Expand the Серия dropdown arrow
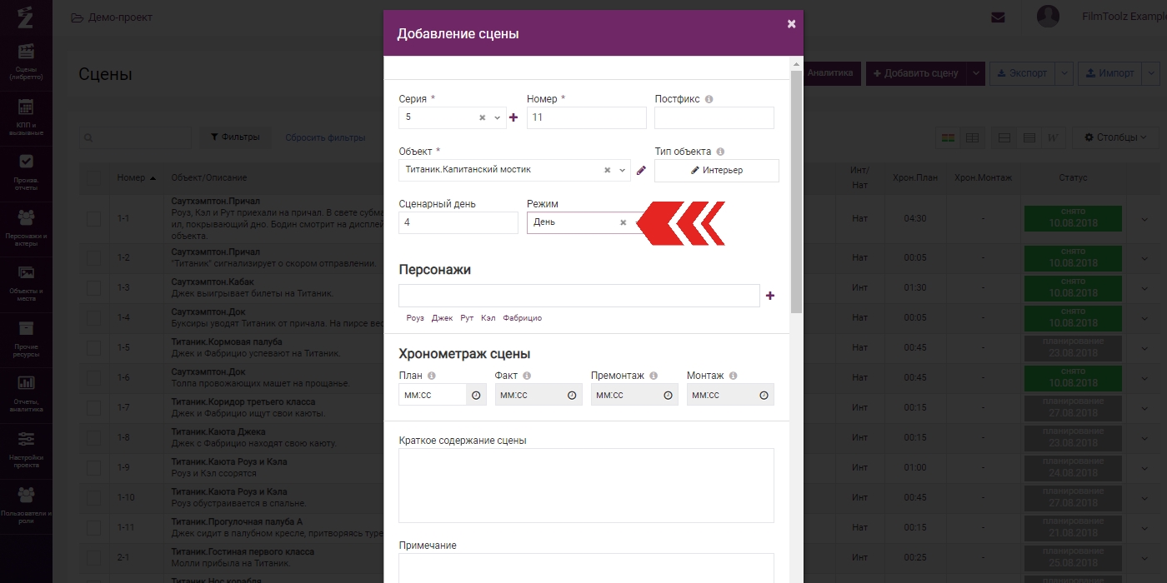This screenshot has width=1167, height=583. coord(498,117)
